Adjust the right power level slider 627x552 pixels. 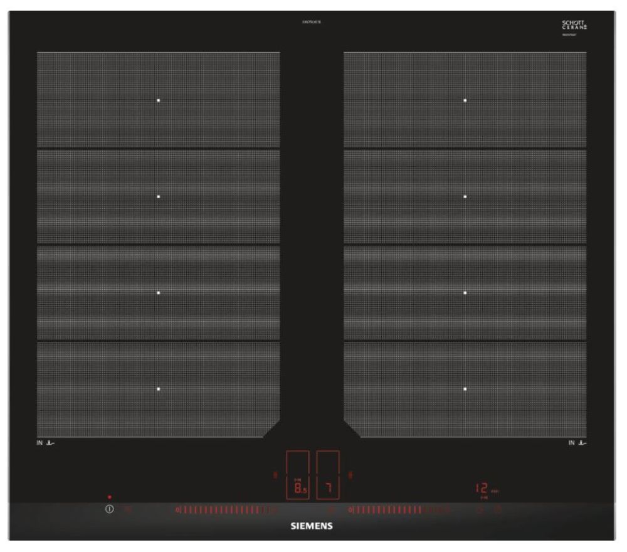(x=398, y=510)
